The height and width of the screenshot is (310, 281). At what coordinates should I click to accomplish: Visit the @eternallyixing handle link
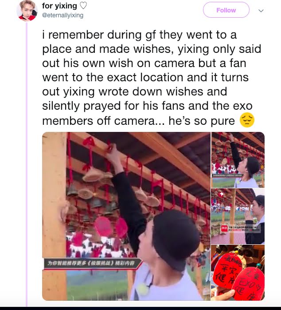coord(62,15)
